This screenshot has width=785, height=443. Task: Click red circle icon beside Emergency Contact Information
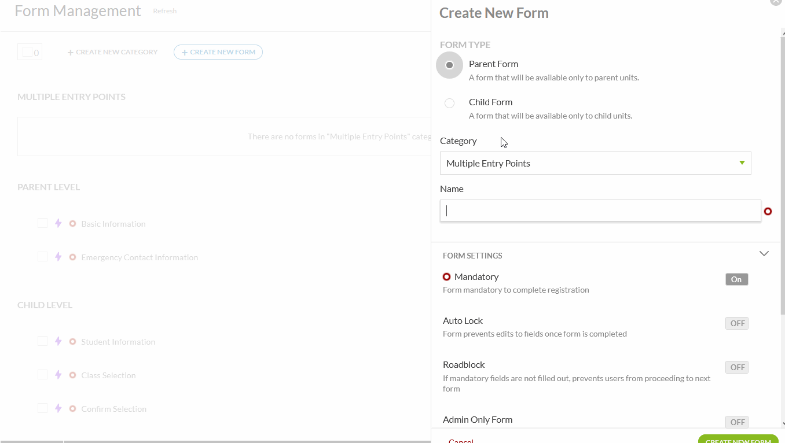[72, 257]
